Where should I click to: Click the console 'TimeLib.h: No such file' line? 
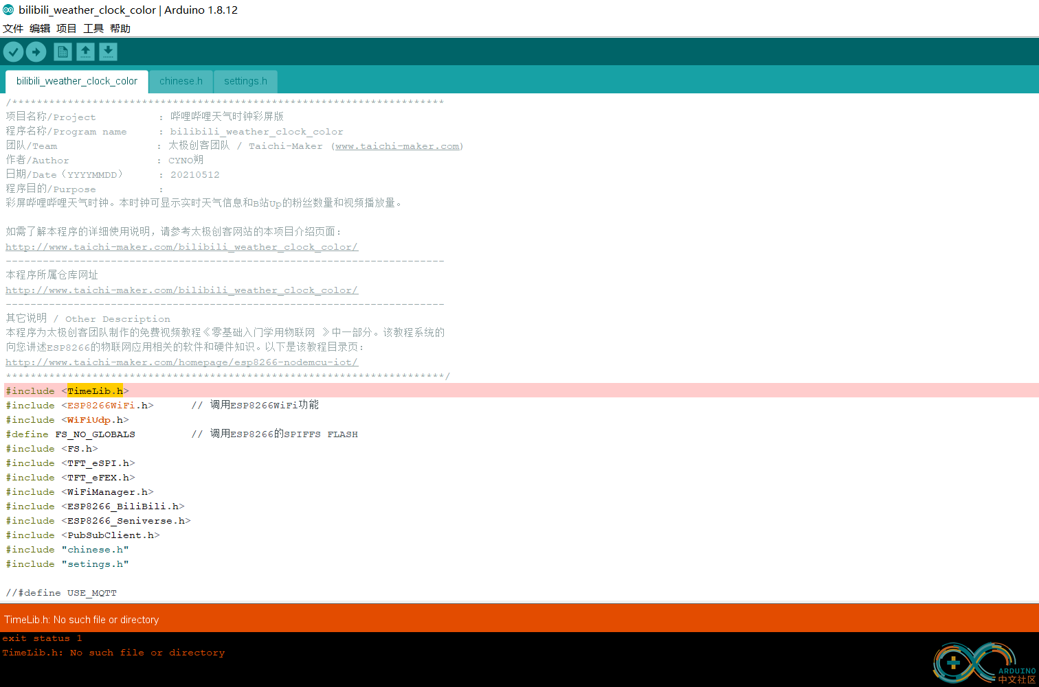pos(113,653)
